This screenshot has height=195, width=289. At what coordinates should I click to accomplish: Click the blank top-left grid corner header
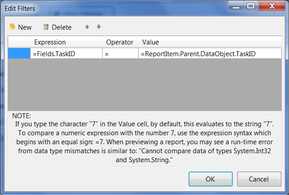(x=19, y=42)
